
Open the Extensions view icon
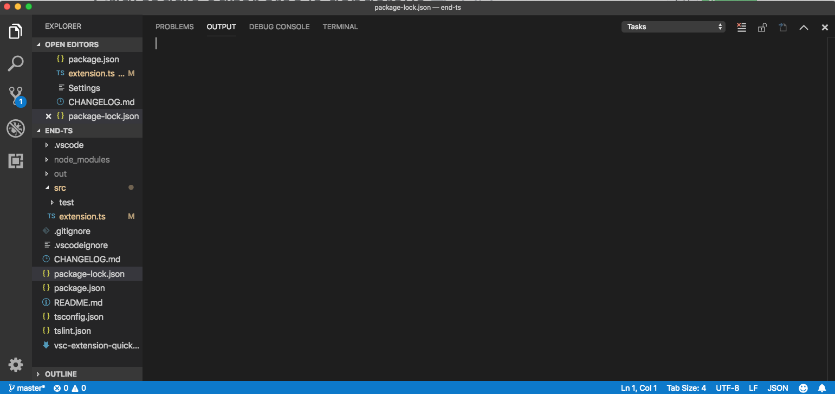click(x=16, y=160)
